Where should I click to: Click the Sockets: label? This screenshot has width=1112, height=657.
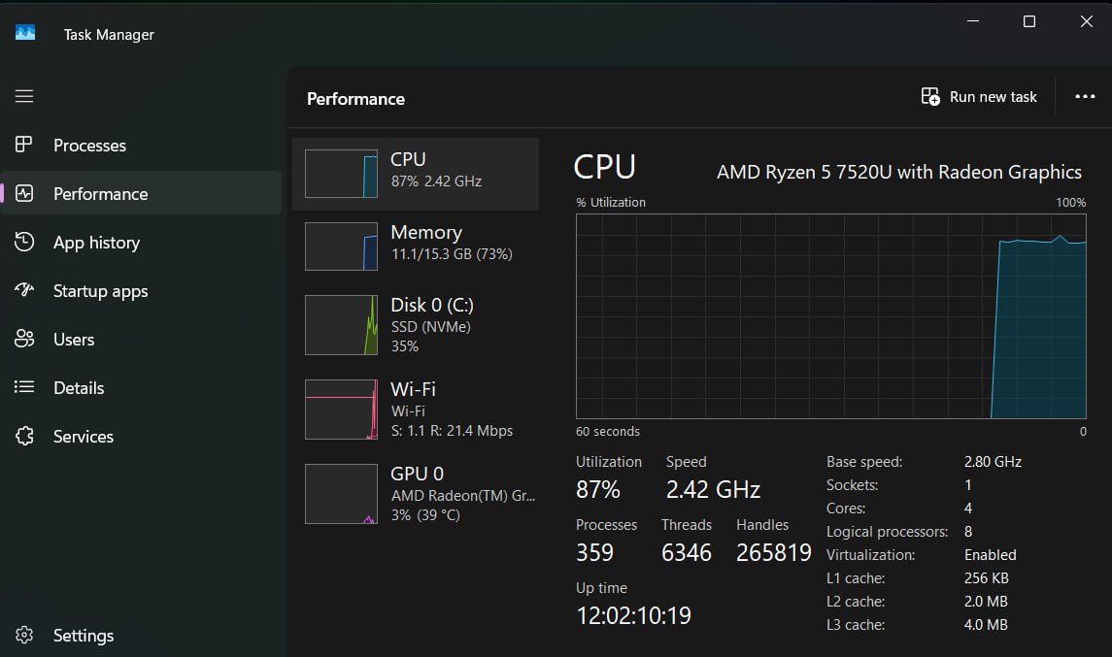852,485
